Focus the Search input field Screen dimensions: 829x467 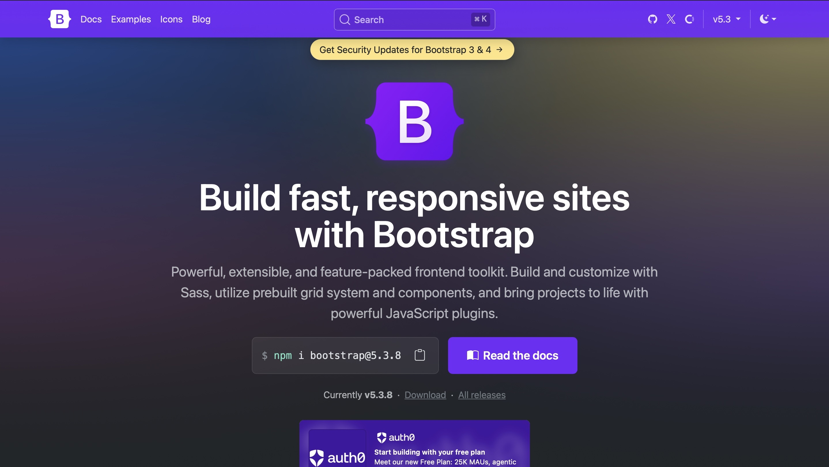pos(414,20)
